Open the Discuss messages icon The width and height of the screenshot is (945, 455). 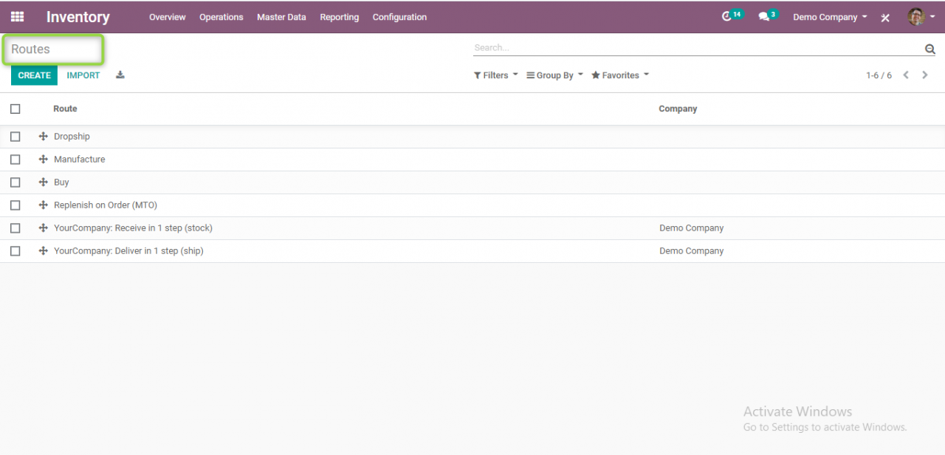(x=765, y=15)
